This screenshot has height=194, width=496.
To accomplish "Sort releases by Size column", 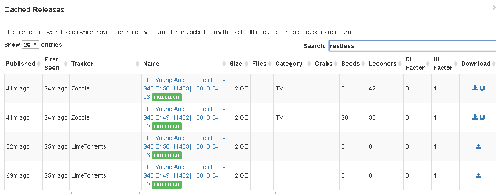I will coord(236,64).
